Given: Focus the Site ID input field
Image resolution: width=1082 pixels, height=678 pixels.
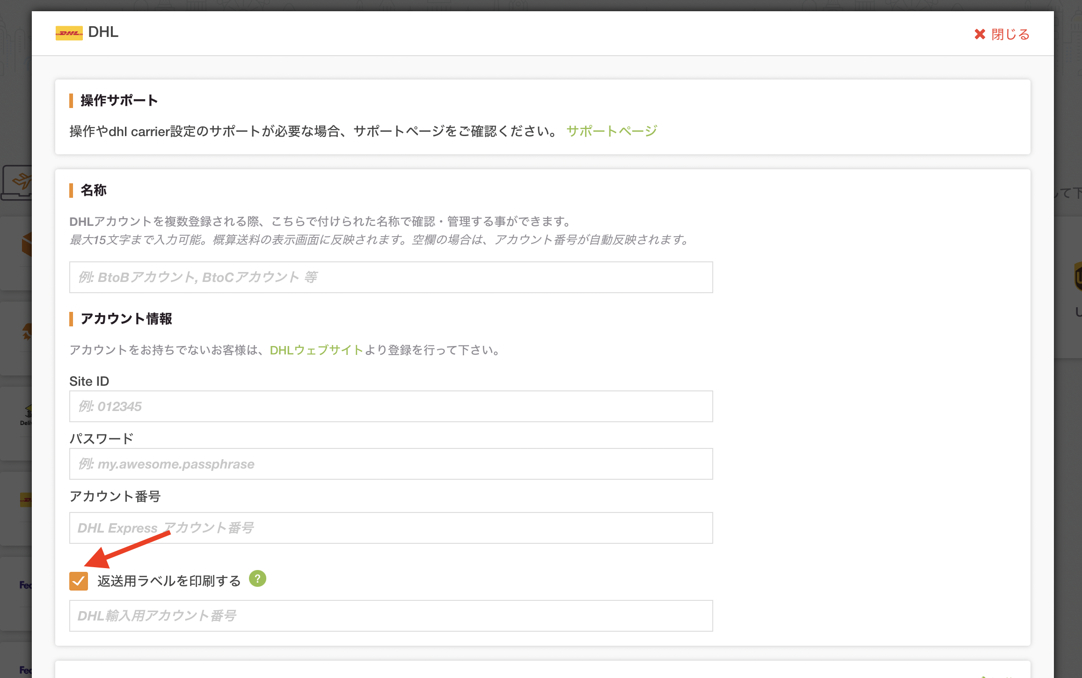Looking at the screenshot, I should [391, 406].
